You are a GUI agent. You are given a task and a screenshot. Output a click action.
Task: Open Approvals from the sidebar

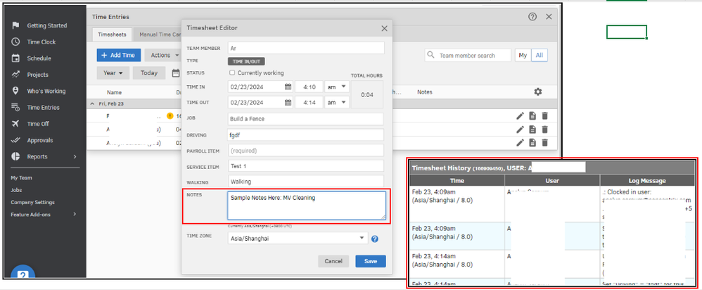(39, 140)
